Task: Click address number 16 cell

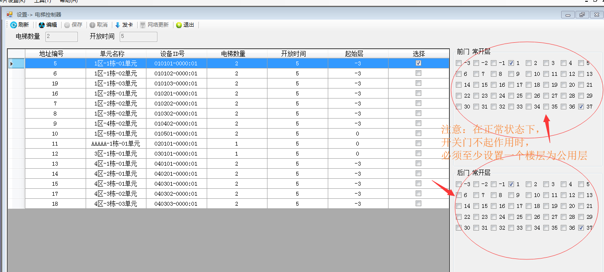Action: (56, 94)
